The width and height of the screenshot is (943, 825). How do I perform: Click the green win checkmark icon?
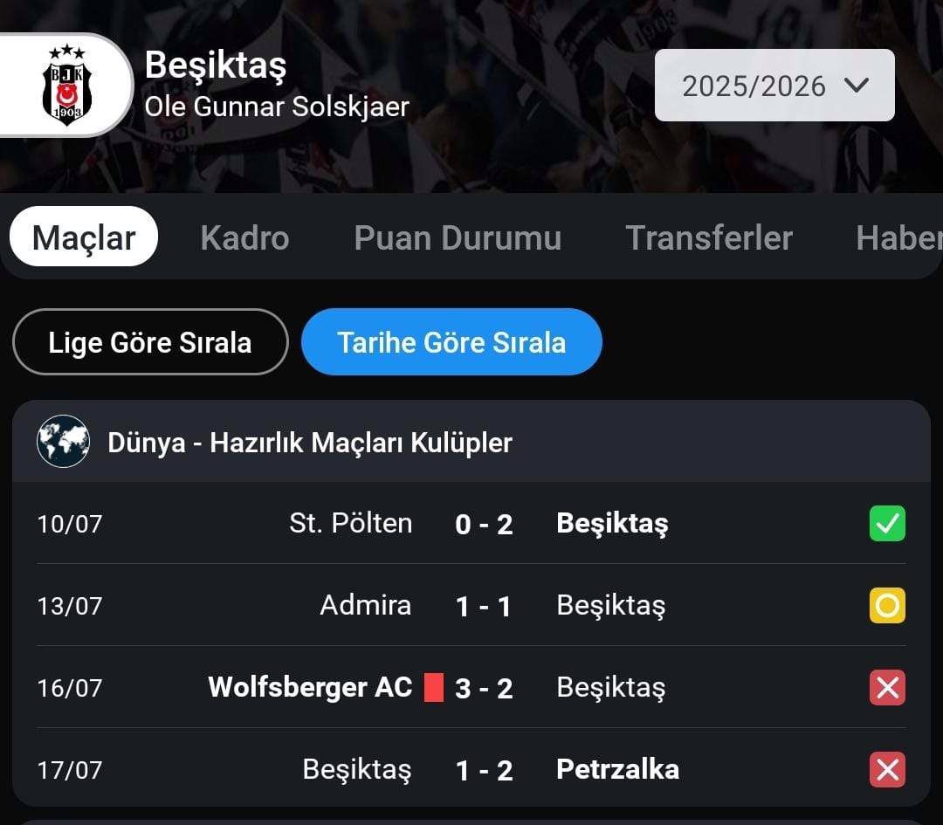tap(887, 524)
